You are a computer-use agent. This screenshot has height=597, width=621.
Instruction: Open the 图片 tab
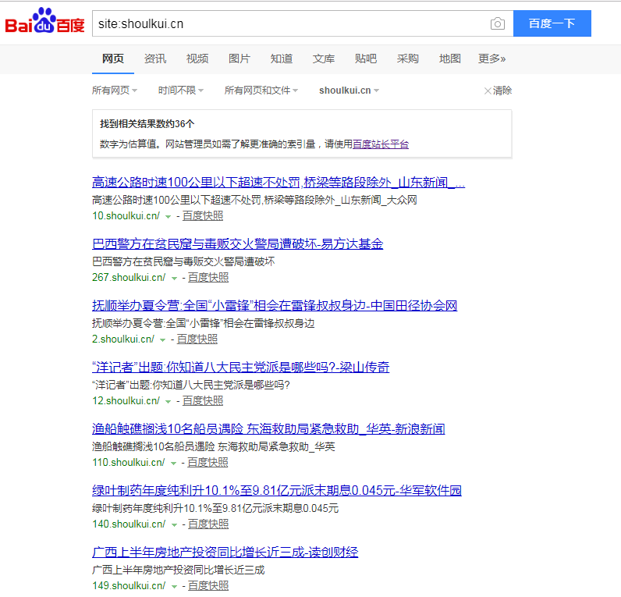(240, 59)
